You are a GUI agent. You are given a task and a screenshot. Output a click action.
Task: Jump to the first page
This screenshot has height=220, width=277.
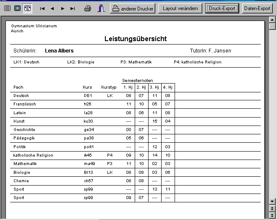pyautogui.click(x=42, y=8)
